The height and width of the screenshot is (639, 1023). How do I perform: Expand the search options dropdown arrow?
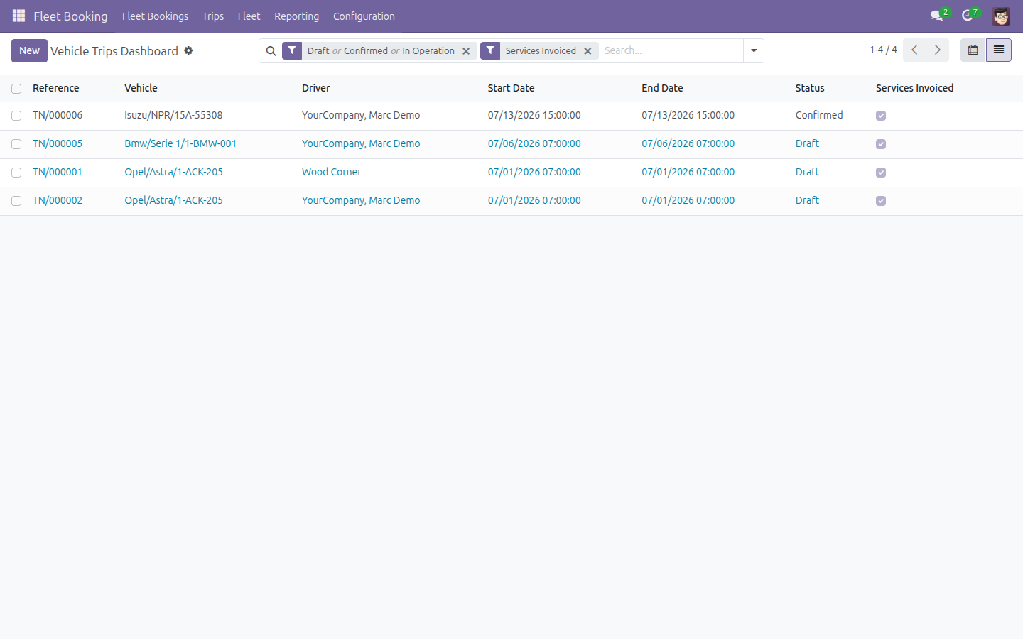tap(754, 50)
